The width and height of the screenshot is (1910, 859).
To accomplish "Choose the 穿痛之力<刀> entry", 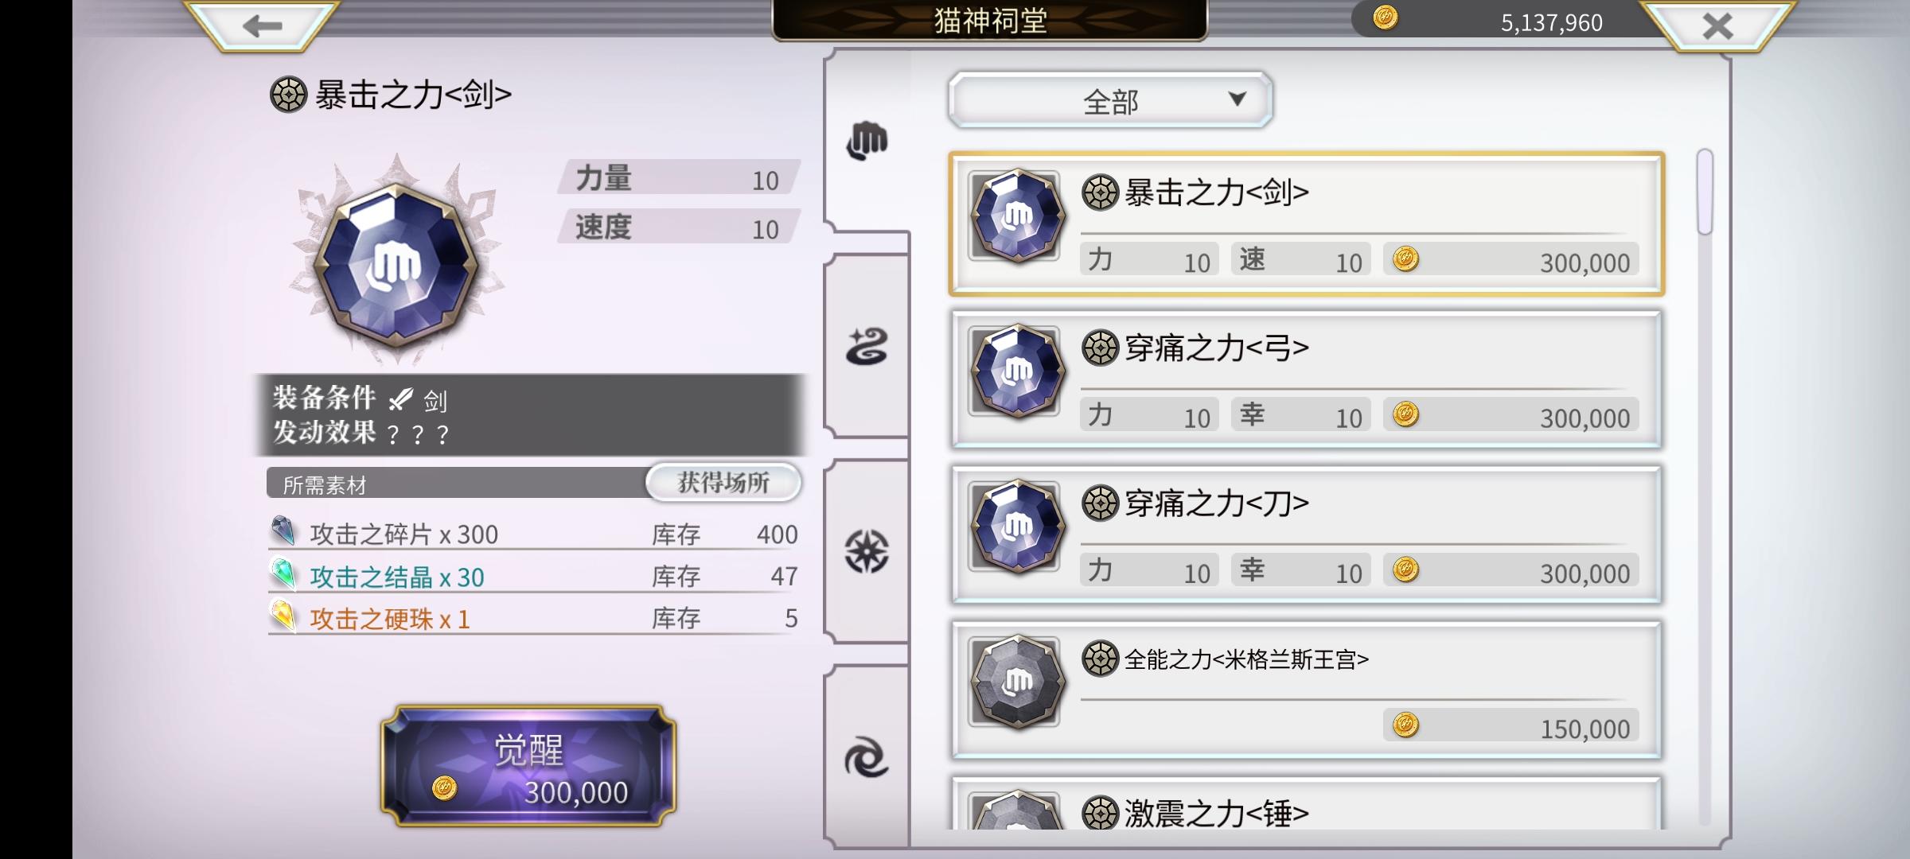I will [1306, 534].
